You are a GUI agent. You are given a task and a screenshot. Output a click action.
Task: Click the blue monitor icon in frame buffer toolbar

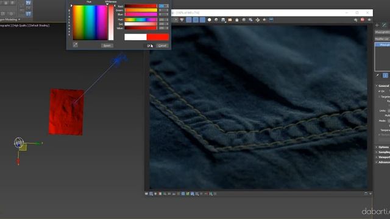pos(271,19)
